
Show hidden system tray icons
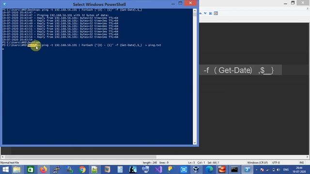pyautogui.click(x=256, y=170)
